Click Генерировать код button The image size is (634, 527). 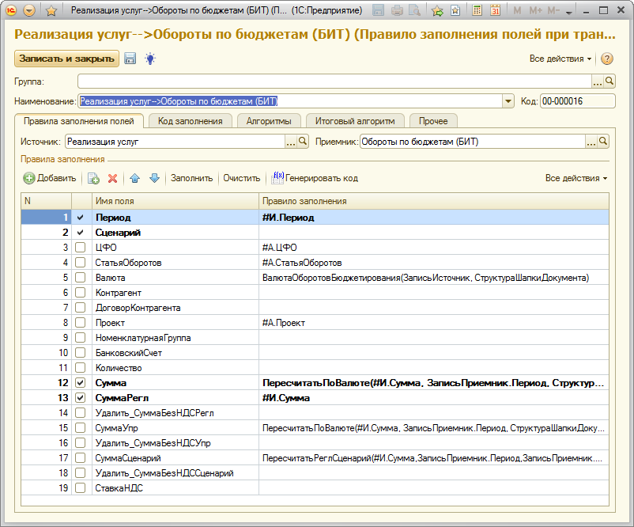315,179
